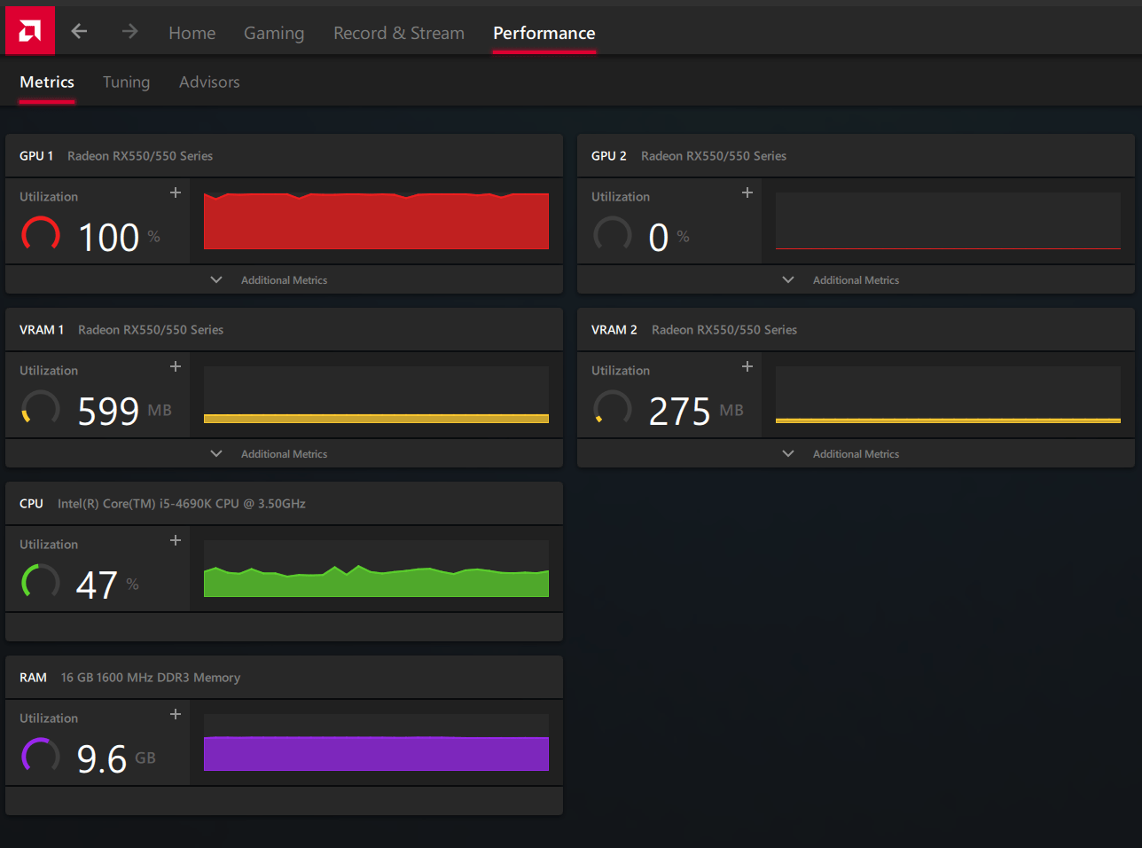
Task: Switch to the Gaming tab
Action: pos(274,33)
